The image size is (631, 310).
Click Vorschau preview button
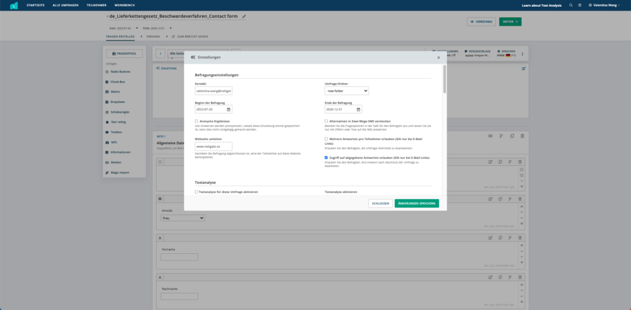[x=481, y=22]
